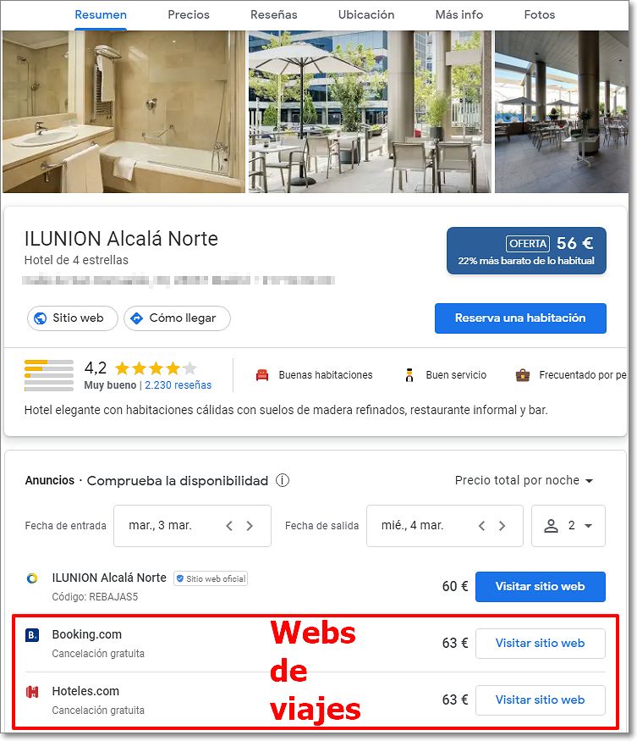Image resolution: width=637 pixels, height=741 pixels.
Task: Click the Booking.com logo icon
Action: point(32,634)
